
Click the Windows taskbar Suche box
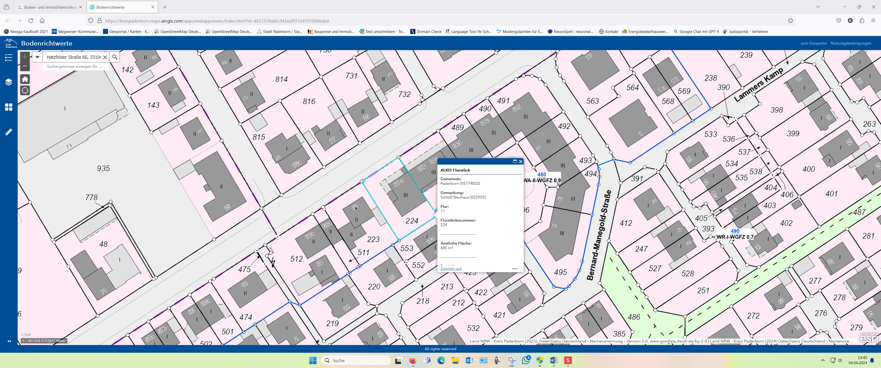(356, 360)
